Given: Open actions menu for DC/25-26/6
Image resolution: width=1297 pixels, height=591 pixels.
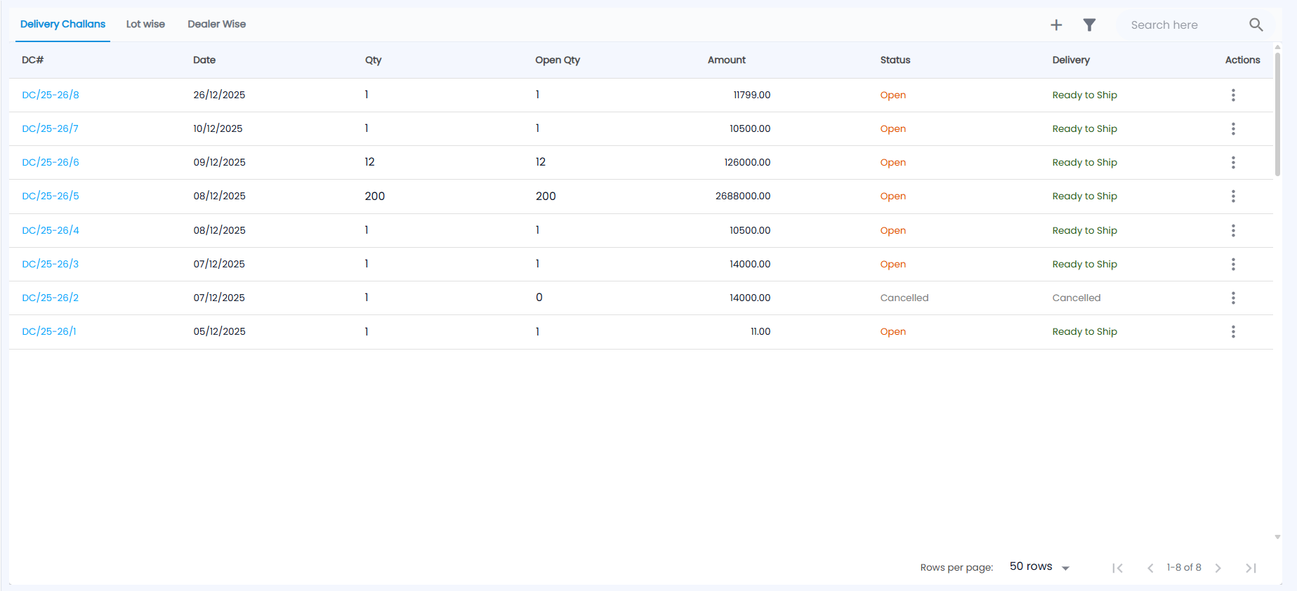Looking at the screenshot, I should click(1233, 162).
